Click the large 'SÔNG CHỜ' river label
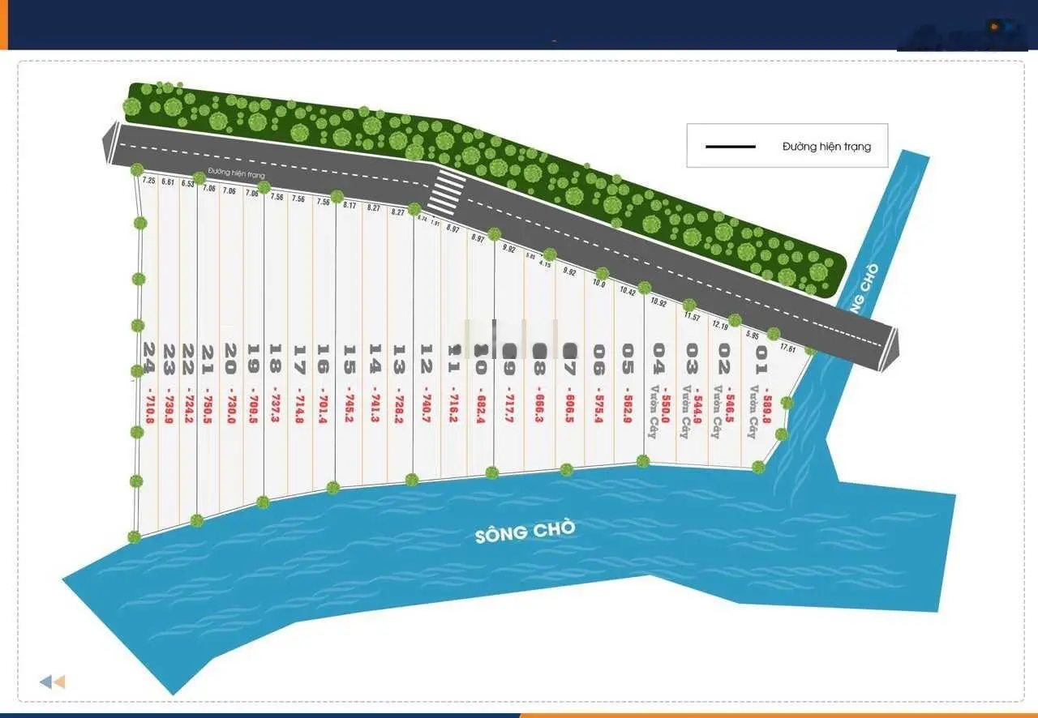Image resolution: width=1038 pixels, height=718 pixels. pos(525,532)
